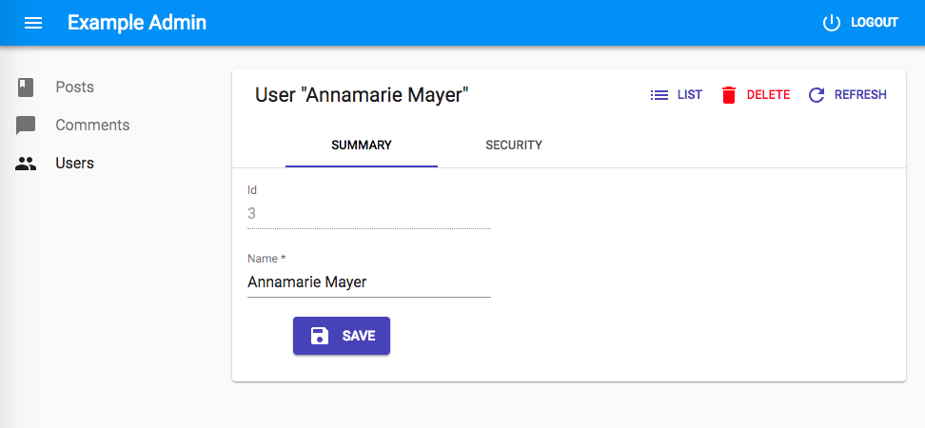
Task: Click the Comments speech bubble icon
Action: pos(26,126)
